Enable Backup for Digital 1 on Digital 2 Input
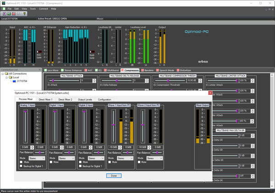275x193 pixels. [80, 166]
